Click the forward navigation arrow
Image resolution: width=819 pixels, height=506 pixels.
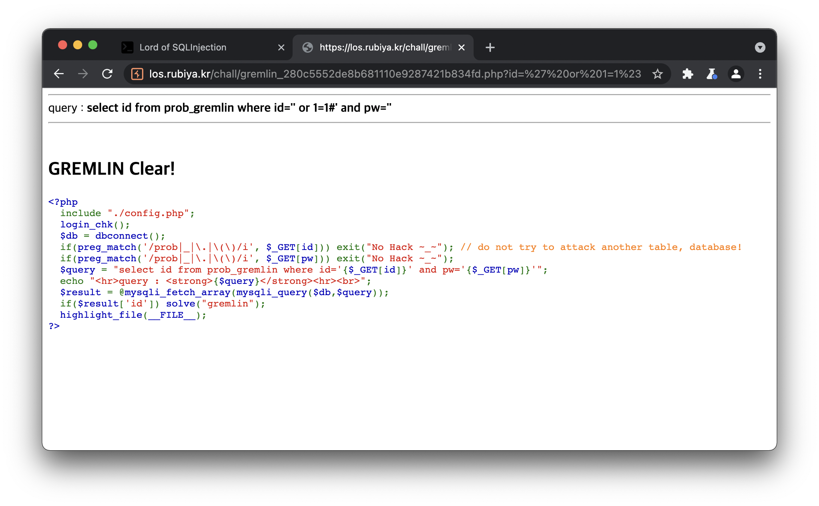(83, 74)
